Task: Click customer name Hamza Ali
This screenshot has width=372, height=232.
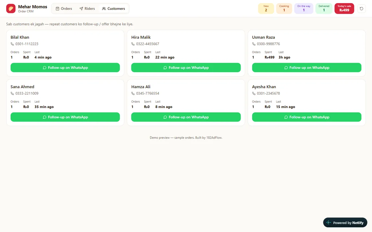Action: click(141, 87)
